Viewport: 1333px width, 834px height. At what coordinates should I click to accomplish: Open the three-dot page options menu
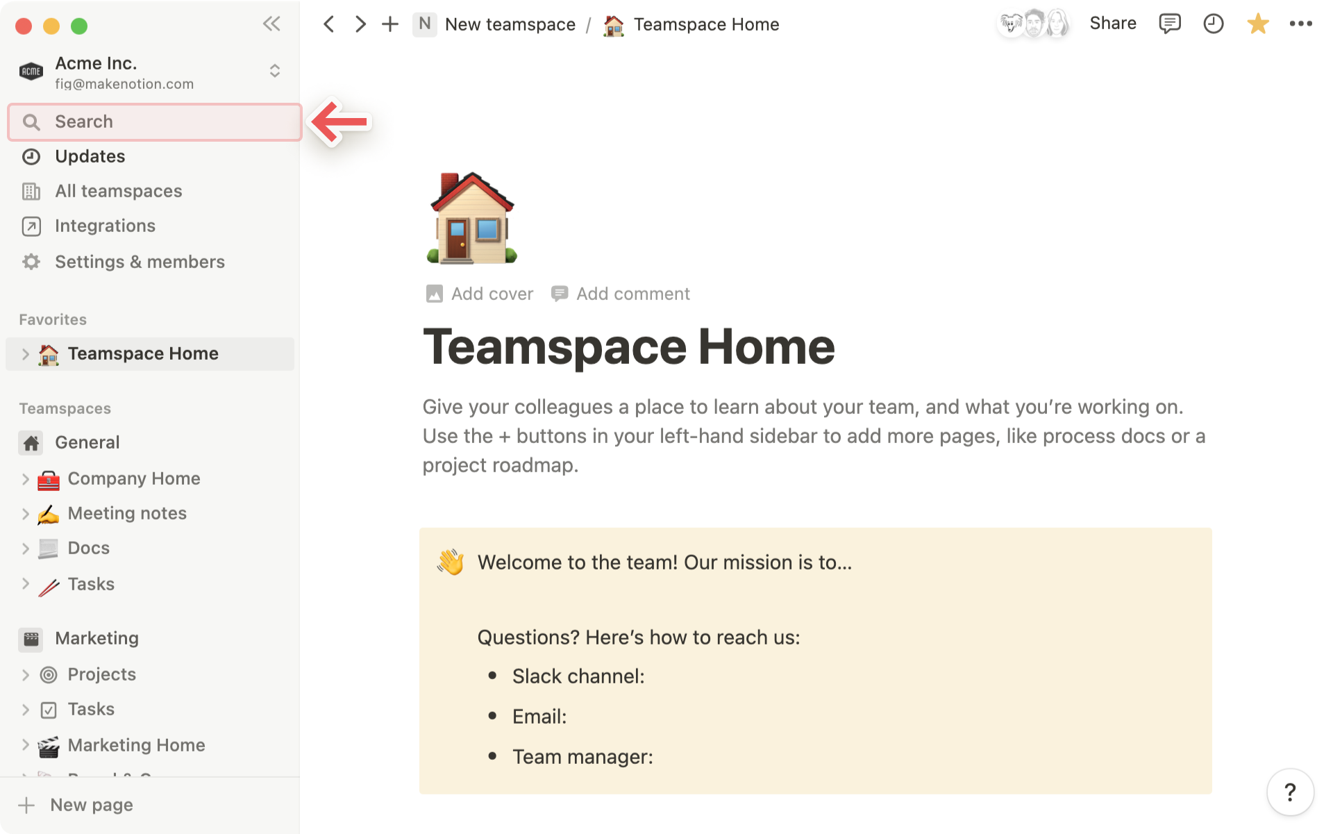tap(1300, 24)
